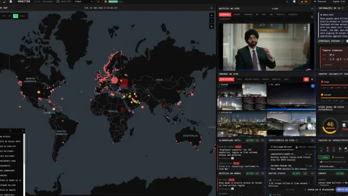
Task: Select the green highlighted time-range button on the map
Action: pos(16,16)
